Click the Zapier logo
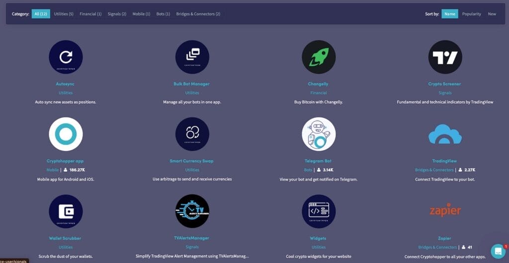The height and width of the screenshot is (263, 509). pos(445,210)
